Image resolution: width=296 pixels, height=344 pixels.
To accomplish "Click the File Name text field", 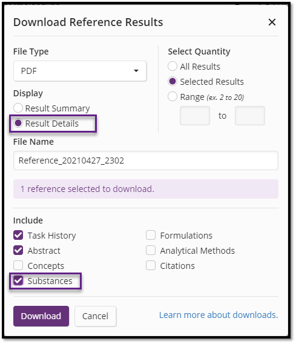I will [146, 160].
